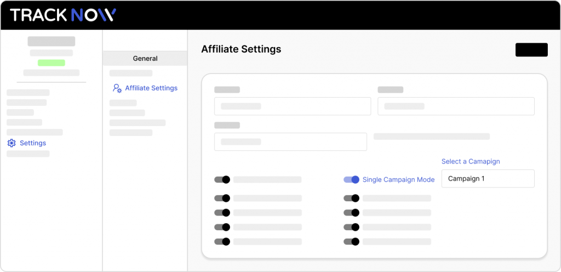Toggle the second switch in left column
Screen dimensions: 561x272
click(222, 198)
